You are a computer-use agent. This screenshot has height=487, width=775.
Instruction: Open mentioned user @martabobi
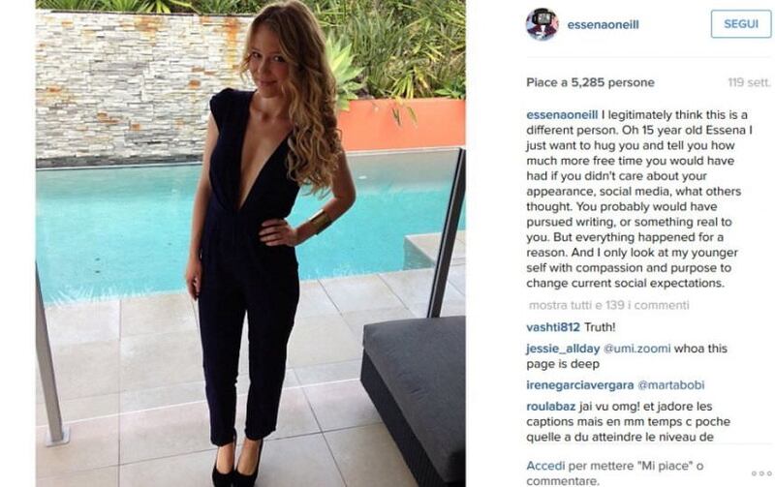(x=671, y=385)
